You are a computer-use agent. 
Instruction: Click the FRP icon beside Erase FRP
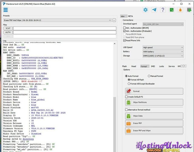(x=128, y=123)
